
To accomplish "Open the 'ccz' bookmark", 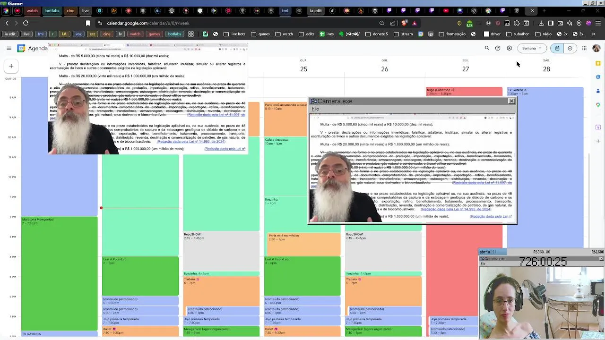I will (x=93, y=34).
